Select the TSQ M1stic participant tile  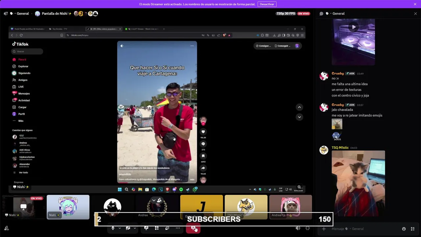pos(246,207)
